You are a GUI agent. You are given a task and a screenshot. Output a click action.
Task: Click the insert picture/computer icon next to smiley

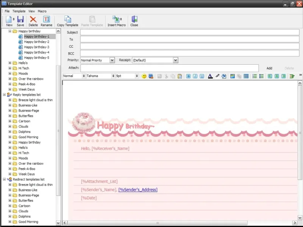click(151, 76)
